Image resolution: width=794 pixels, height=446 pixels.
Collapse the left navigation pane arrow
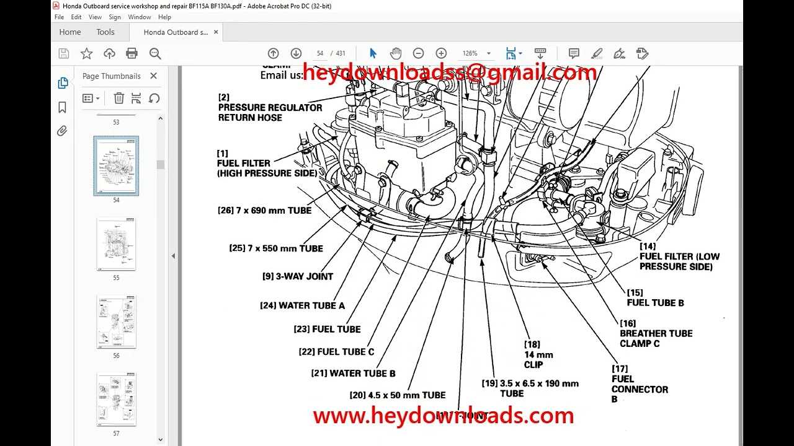(x=173, y=256)
